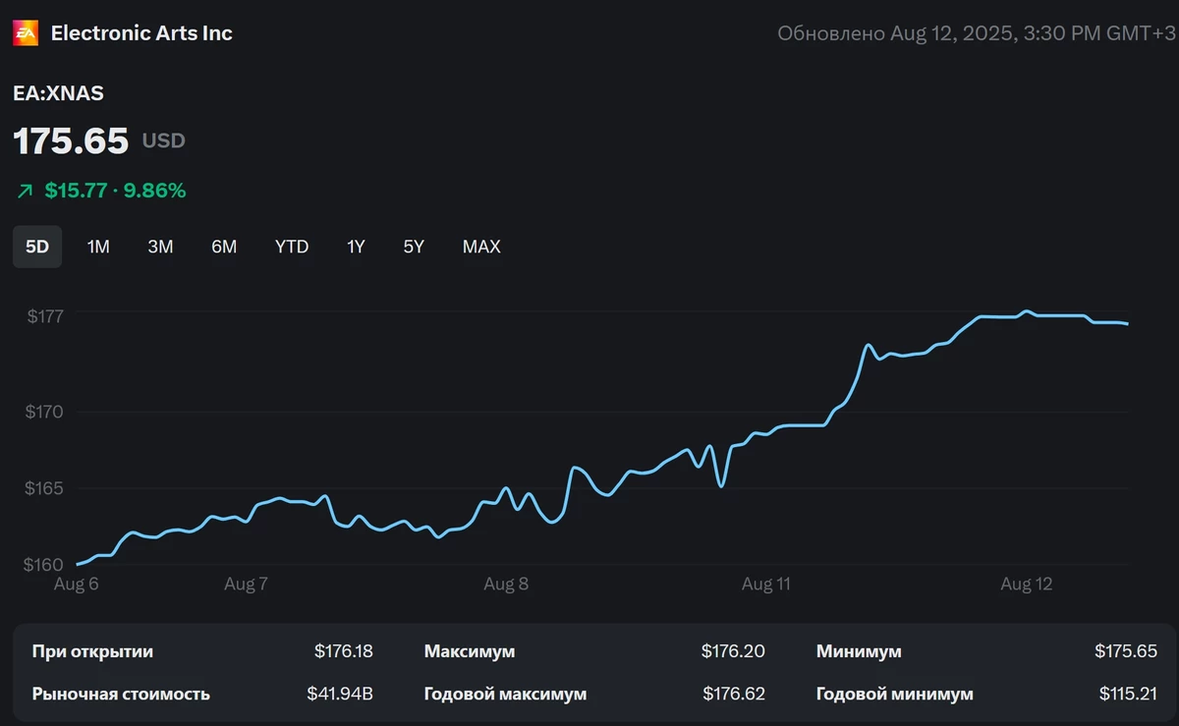
Task: Show the 3M chart period
Action: click(160, 247)
